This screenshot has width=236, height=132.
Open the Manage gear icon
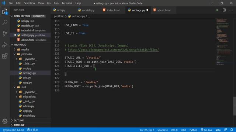coord(5,121)
